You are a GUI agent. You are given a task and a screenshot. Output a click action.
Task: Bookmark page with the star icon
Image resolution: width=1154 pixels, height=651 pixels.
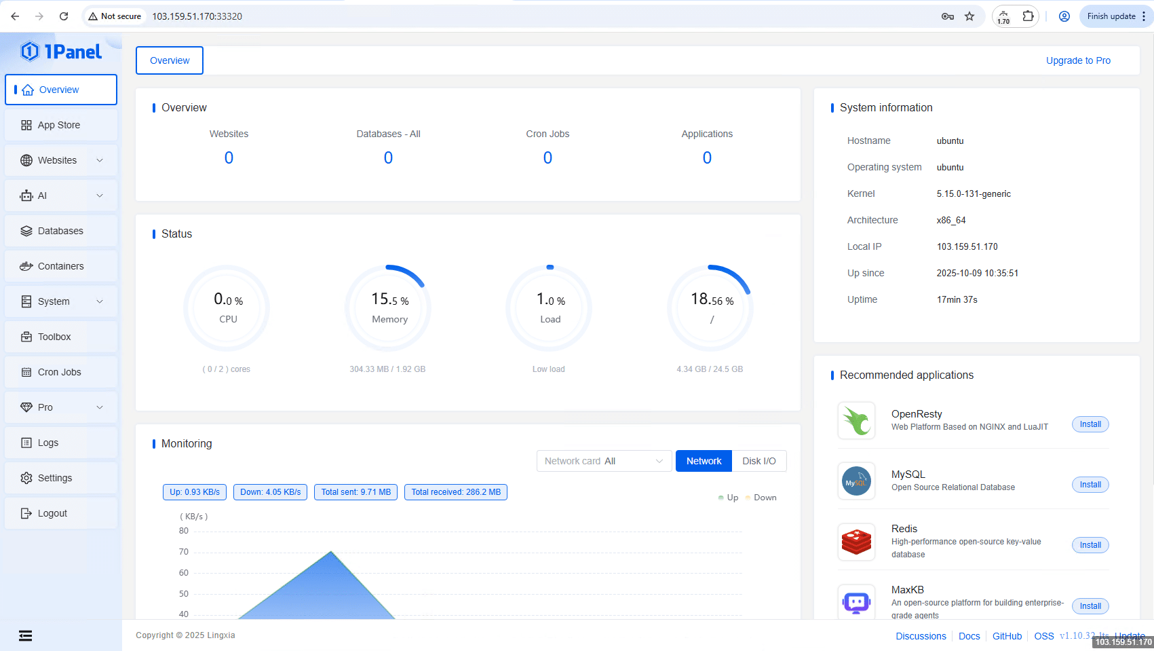[x=969, y=16]
